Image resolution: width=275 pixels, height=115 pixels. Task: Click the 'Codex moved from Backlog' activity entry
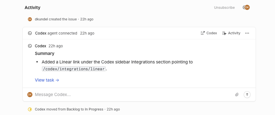pos(69,109)
